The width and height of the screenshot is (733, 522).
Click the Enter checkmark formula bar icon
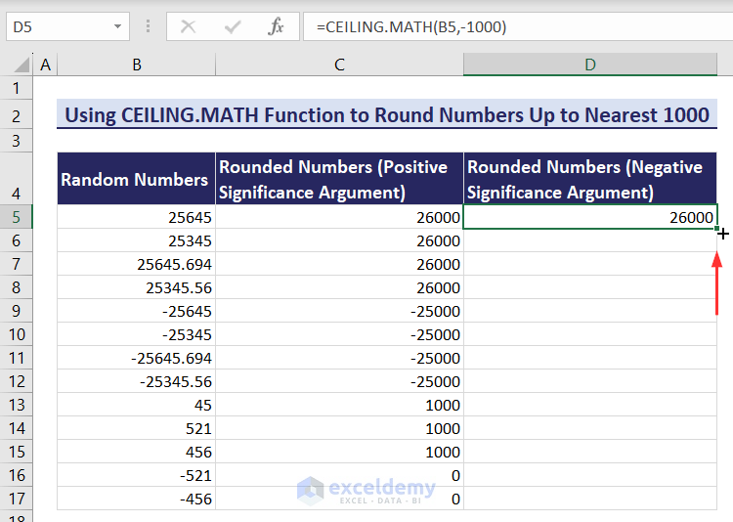(233, 27)
